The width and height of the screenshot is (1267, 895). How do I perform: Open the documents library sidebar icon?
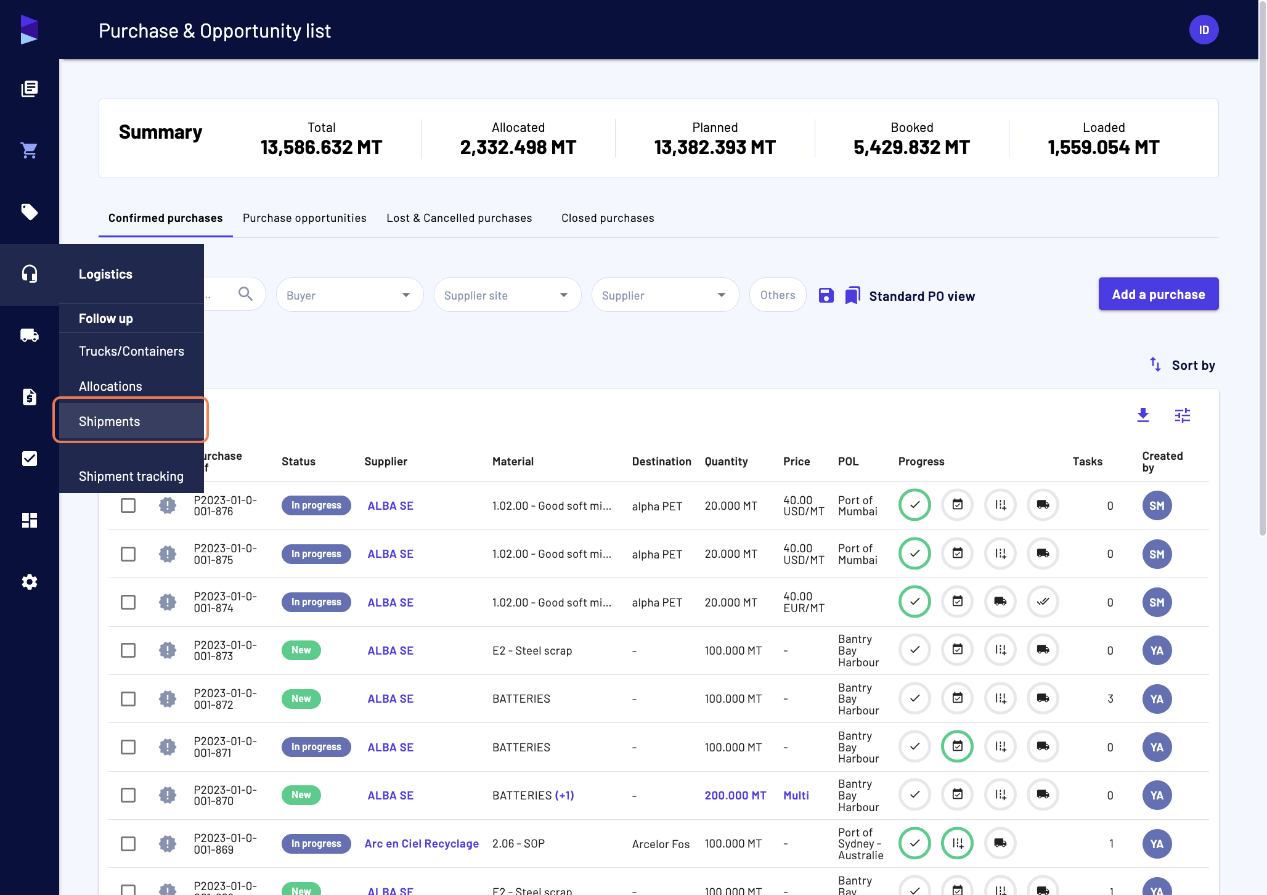click(30, 89)
